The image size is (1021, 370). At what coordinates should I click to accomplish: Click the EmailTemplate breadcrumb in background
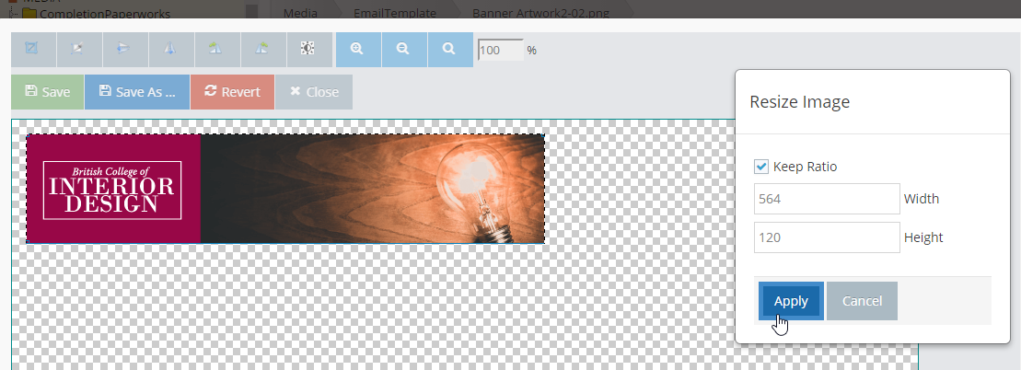[x=395, y=12]
